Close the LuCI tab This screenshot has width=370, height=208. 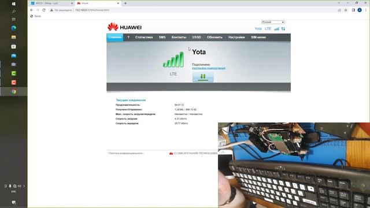72,3
